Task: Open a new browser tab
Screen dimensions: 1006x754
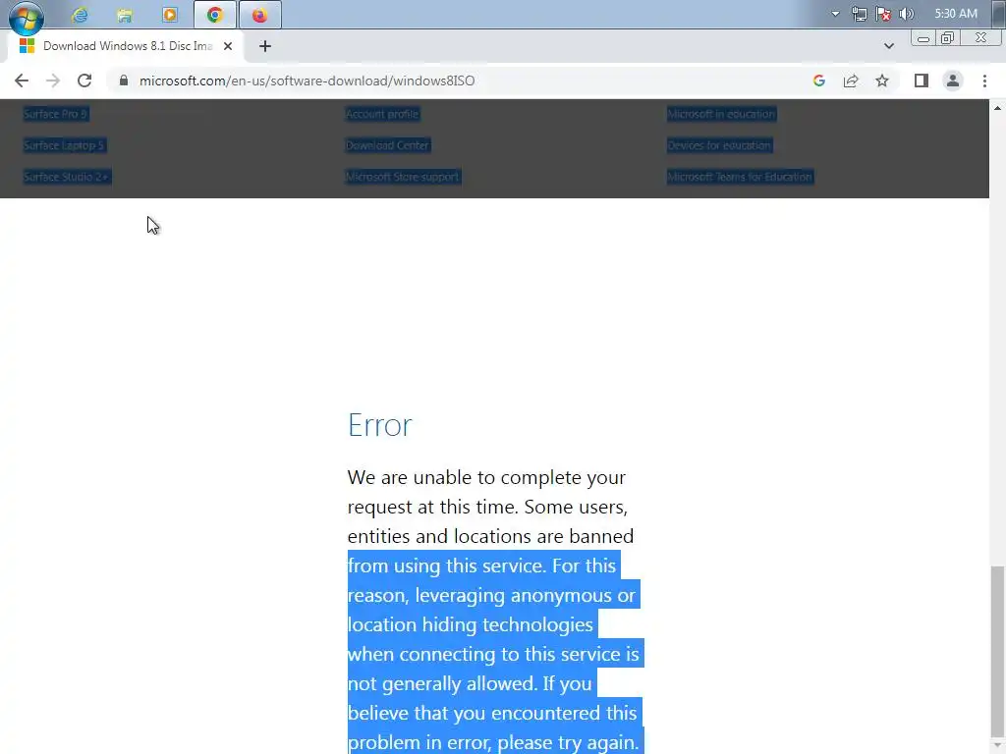Action: (x=265, y=46)
